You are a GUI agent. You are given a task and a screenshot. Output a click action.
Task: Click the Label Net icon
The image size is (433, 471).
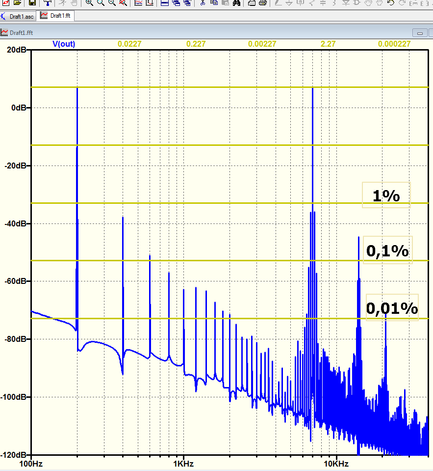(301, 3)
